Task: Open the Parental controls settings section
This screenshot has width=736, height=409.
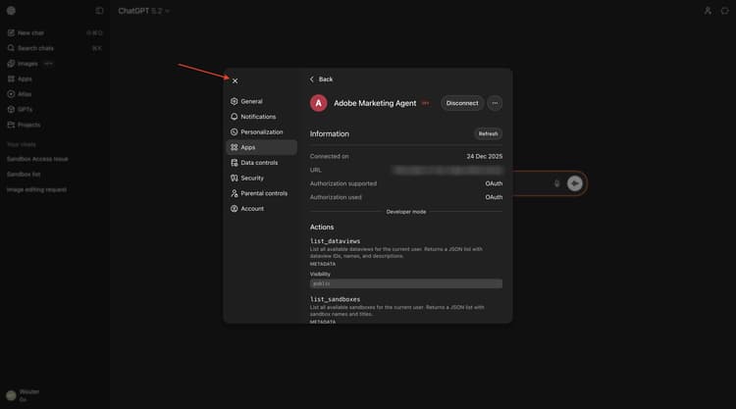Action: coord(261,193)
